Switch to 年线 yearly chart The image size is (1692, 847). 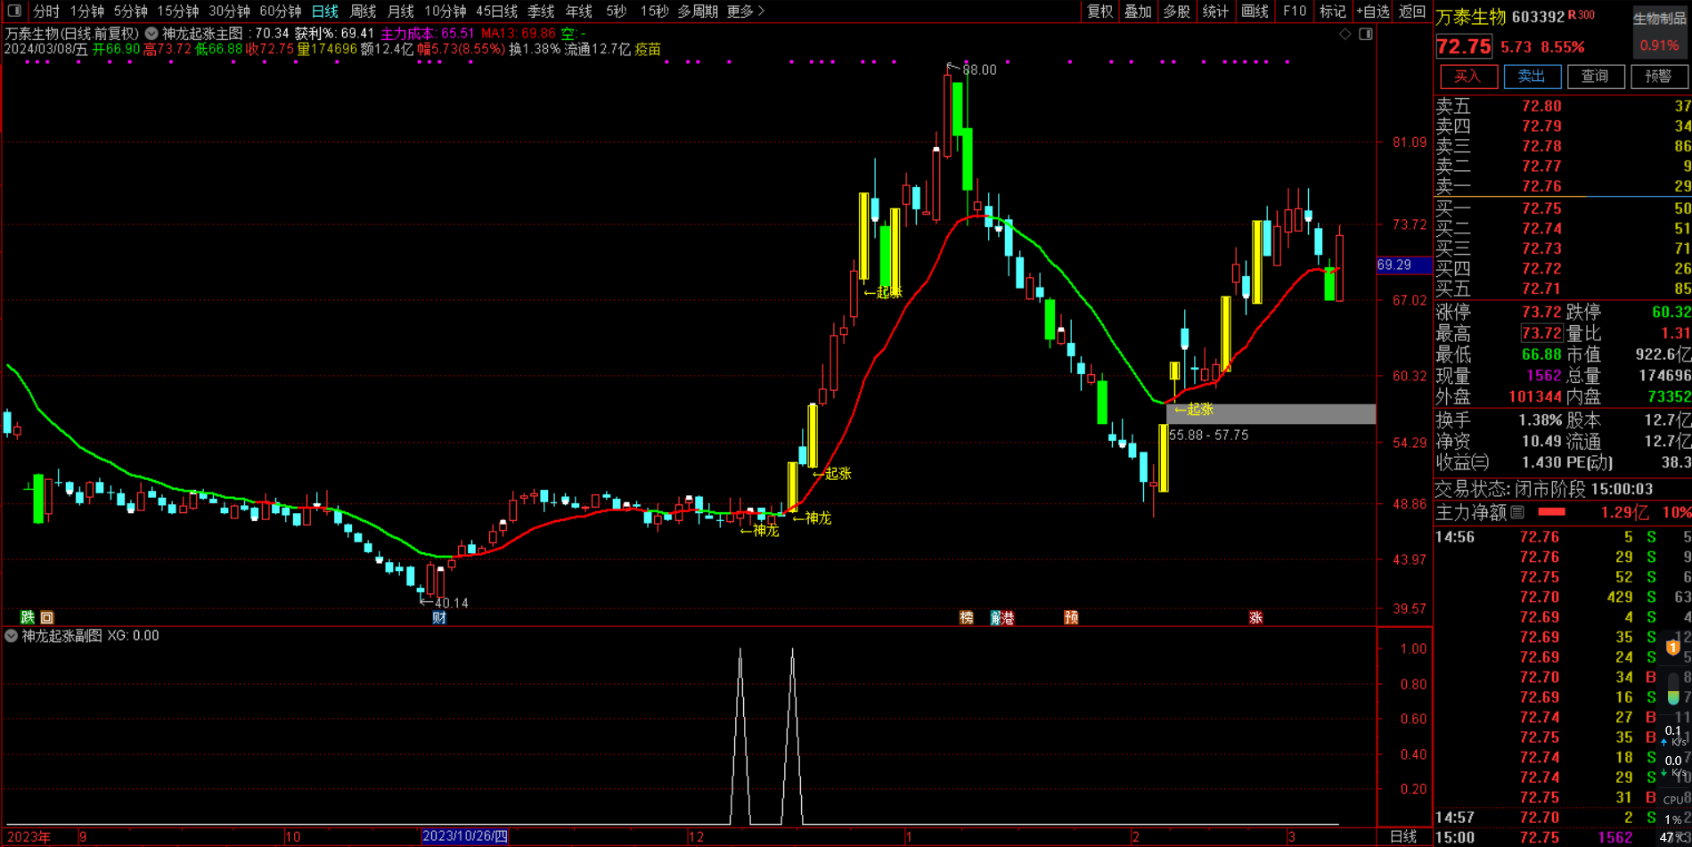[x=578, y=11]
